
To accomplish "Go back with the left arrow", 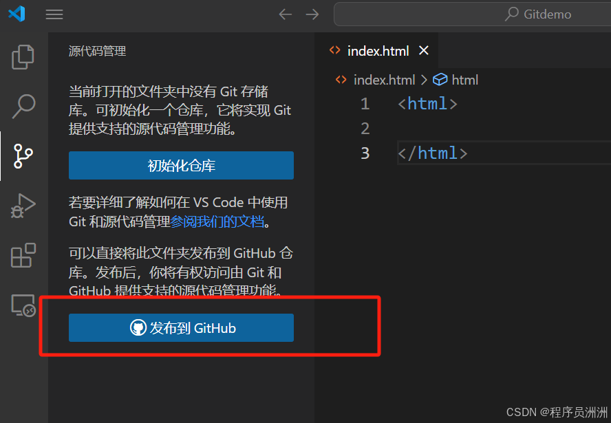I will coord(286,14).
